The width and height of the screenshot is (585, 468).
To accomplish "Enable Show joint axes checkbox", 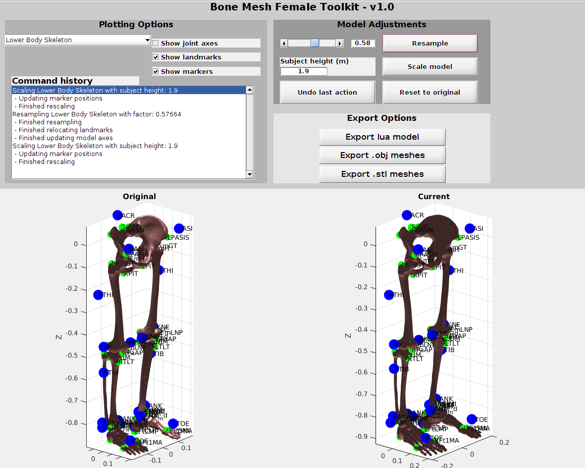I will [156, 43].
